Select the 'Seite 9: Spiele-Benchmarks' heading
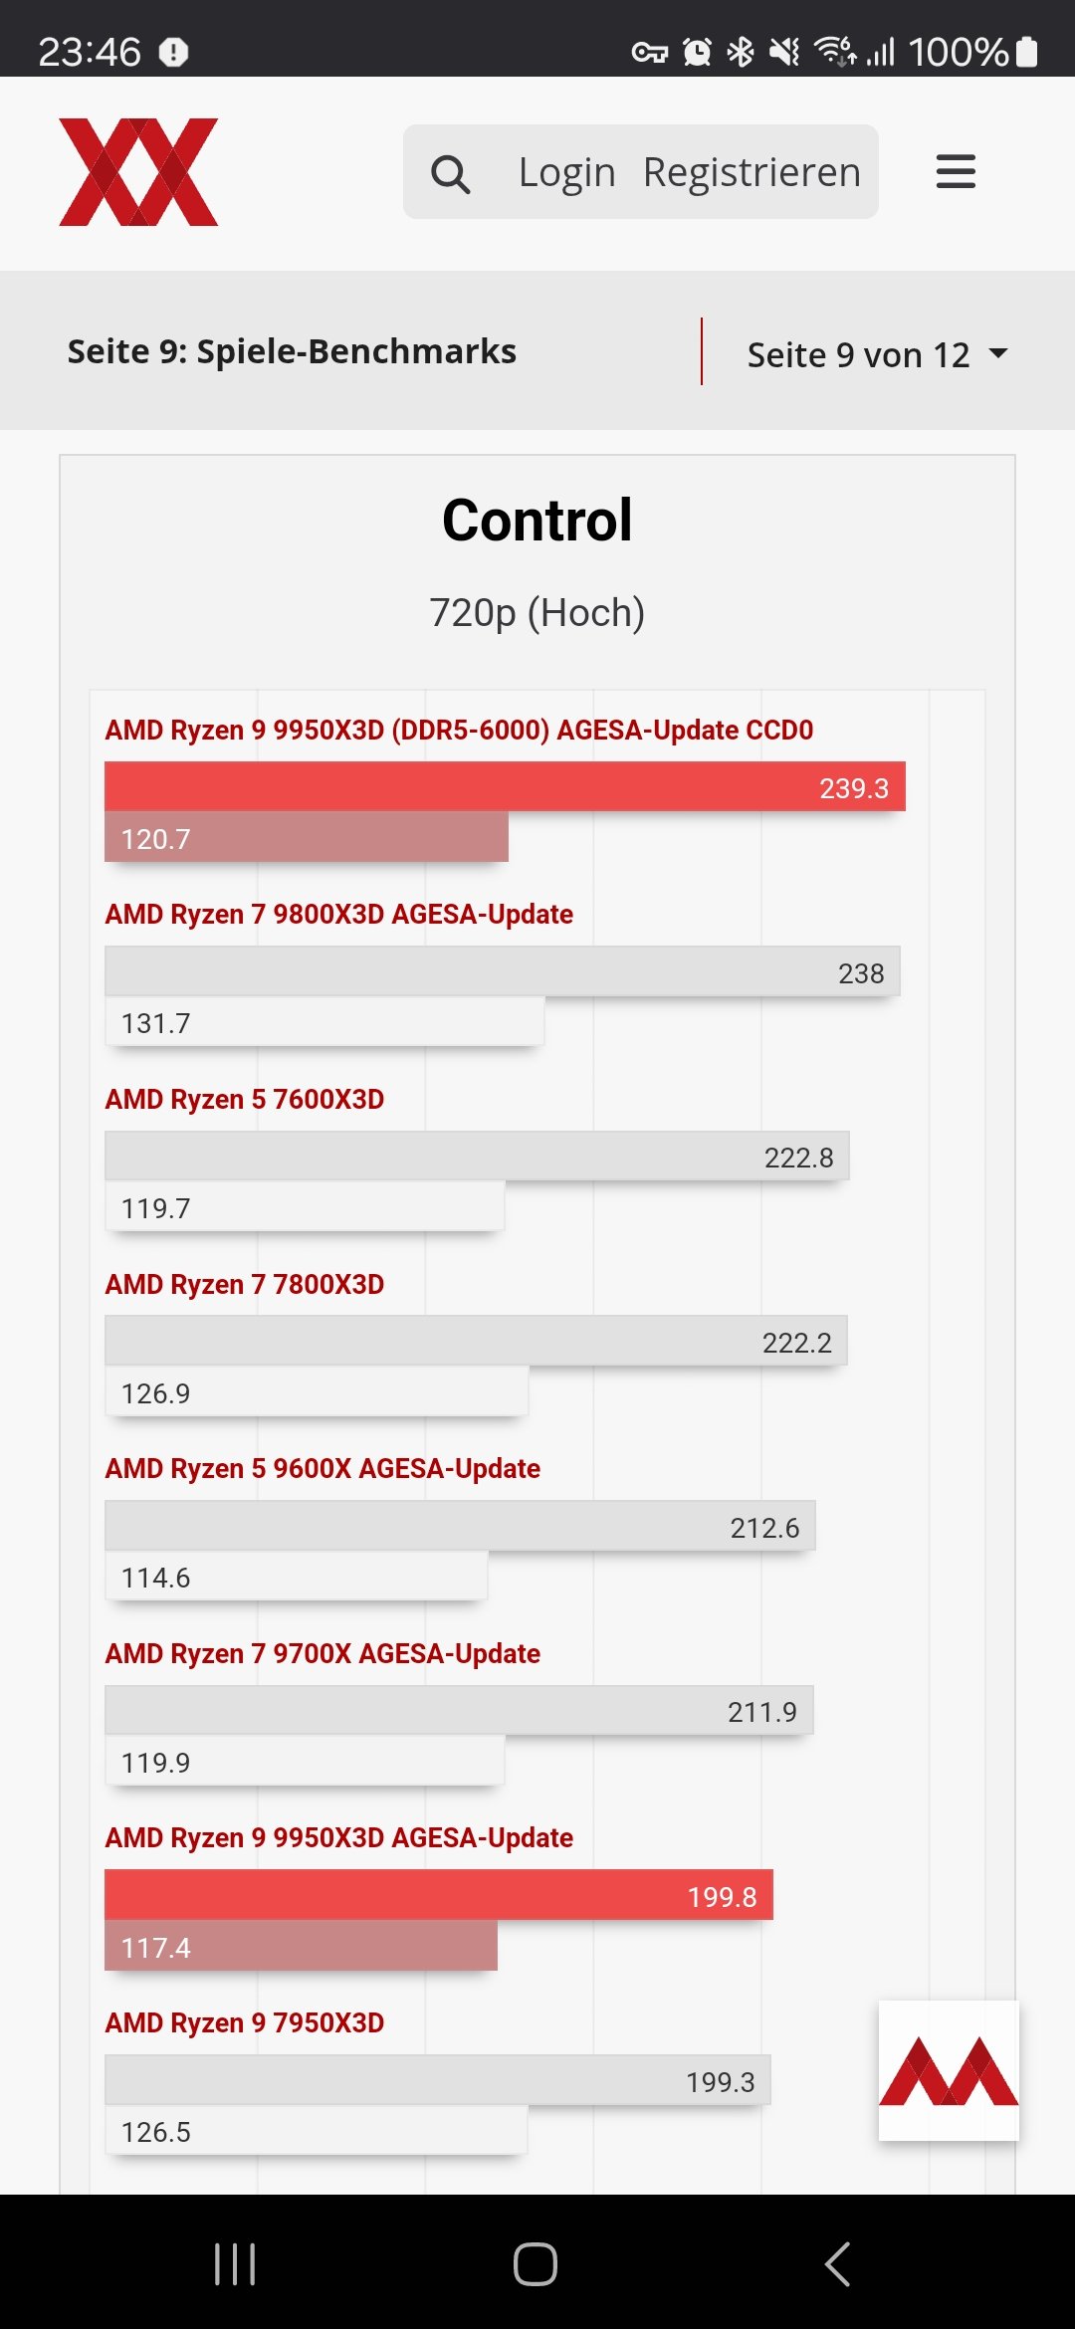The image size is (1075, 2329). pyautogui.click(x=292, y=351)
